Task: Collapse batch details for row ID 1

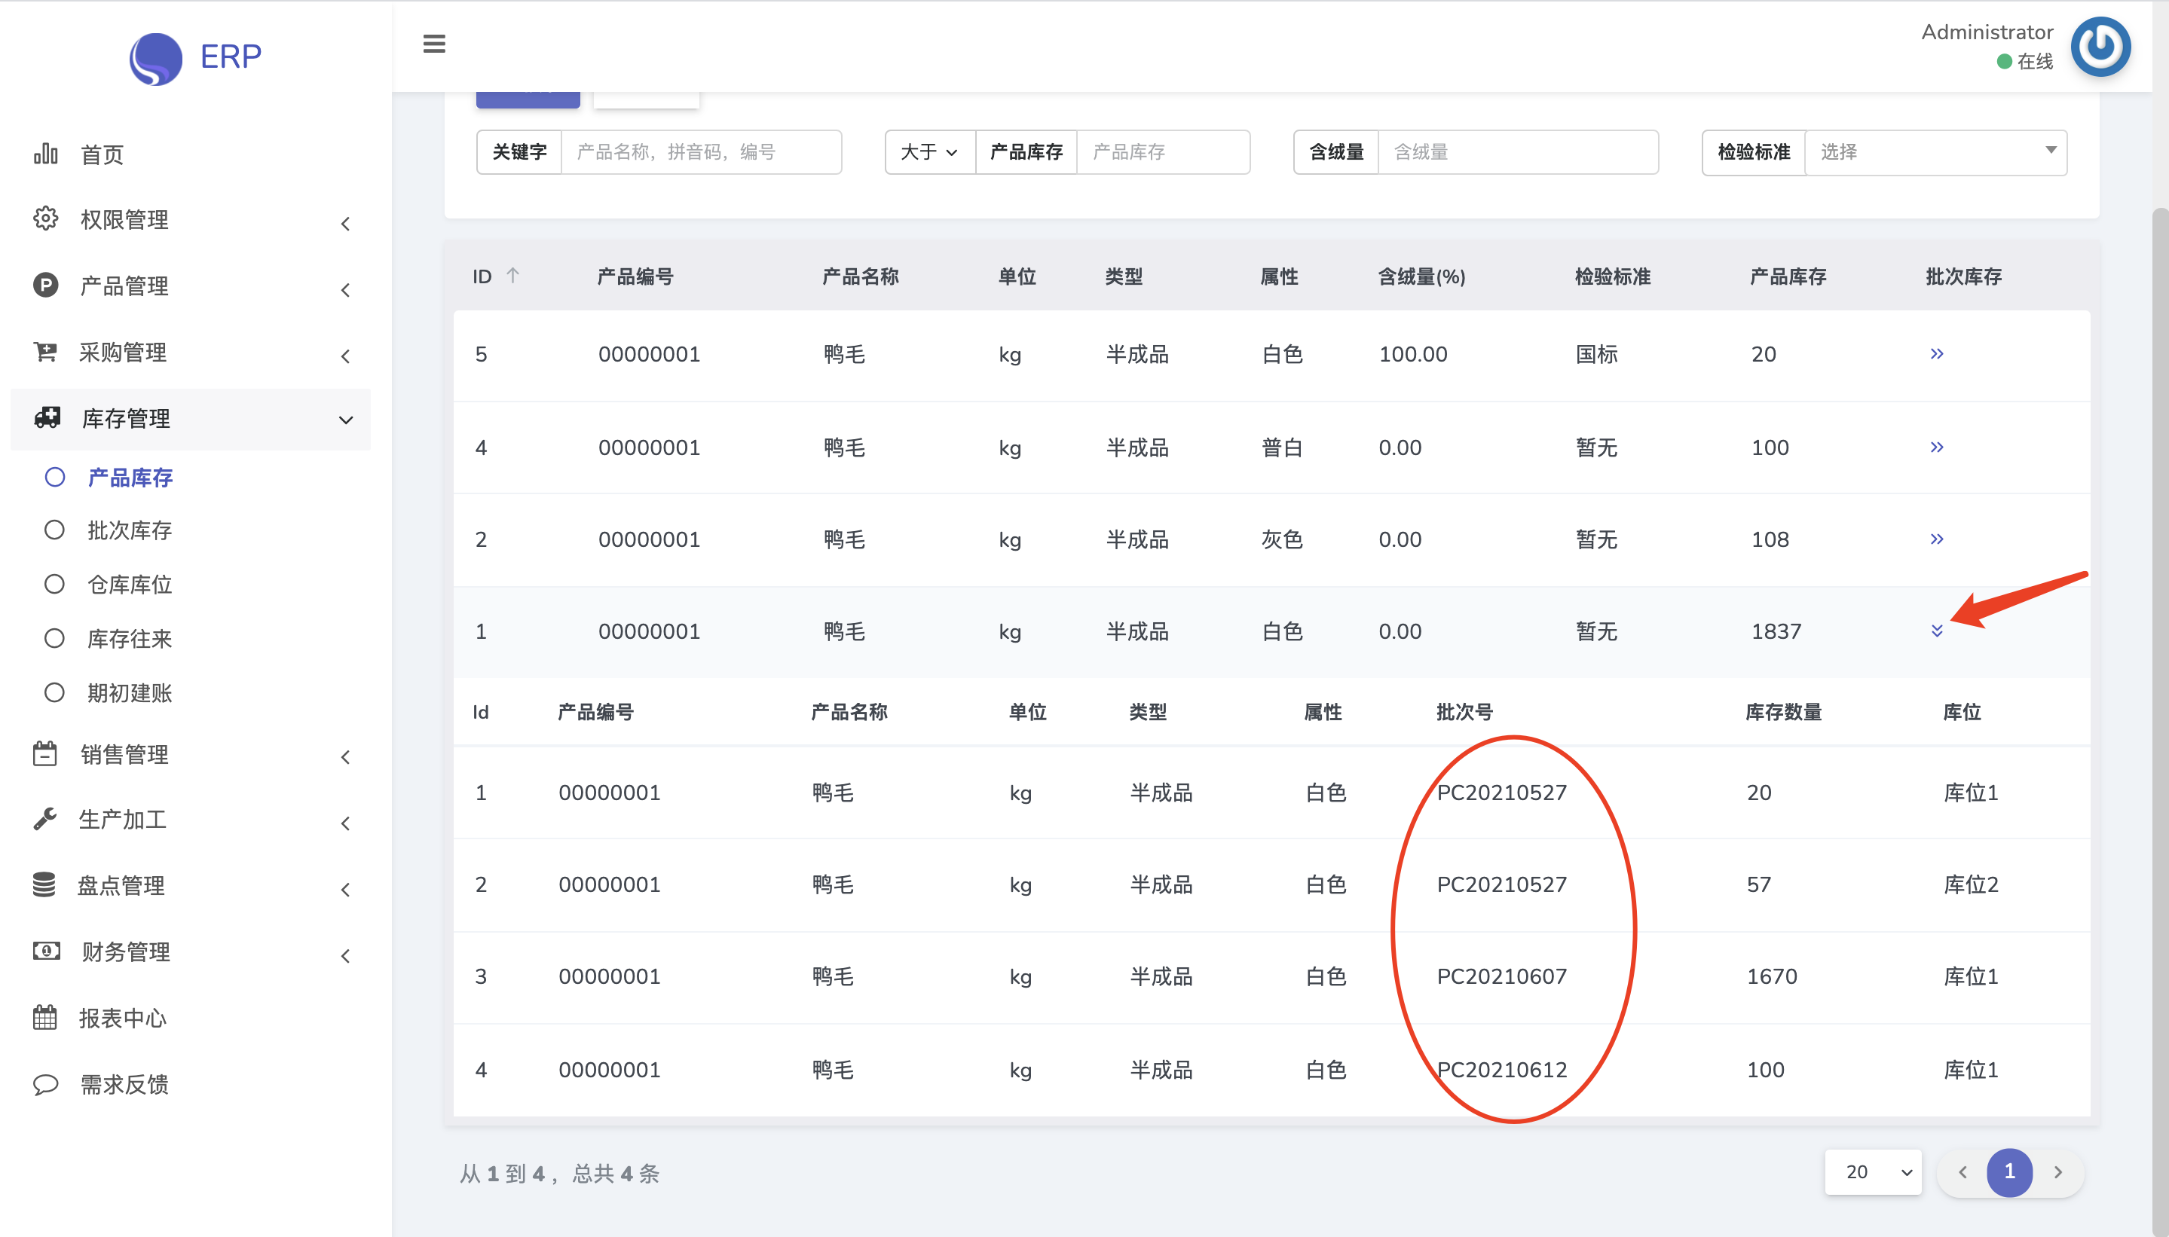Action: pos(1936,631)
